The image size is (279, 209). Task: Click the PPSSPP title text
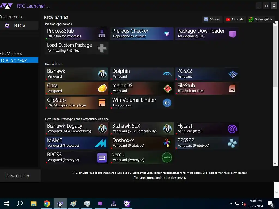pyautogui.click(x=186, y=140)
